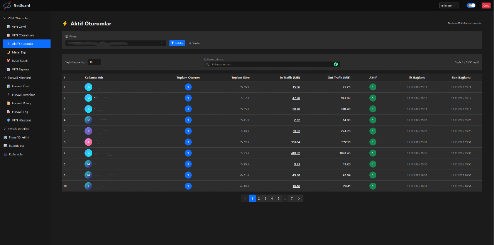Open the Firma selection dropdown
The height and width of the screenshot is (245, 494).
point(115,43)
